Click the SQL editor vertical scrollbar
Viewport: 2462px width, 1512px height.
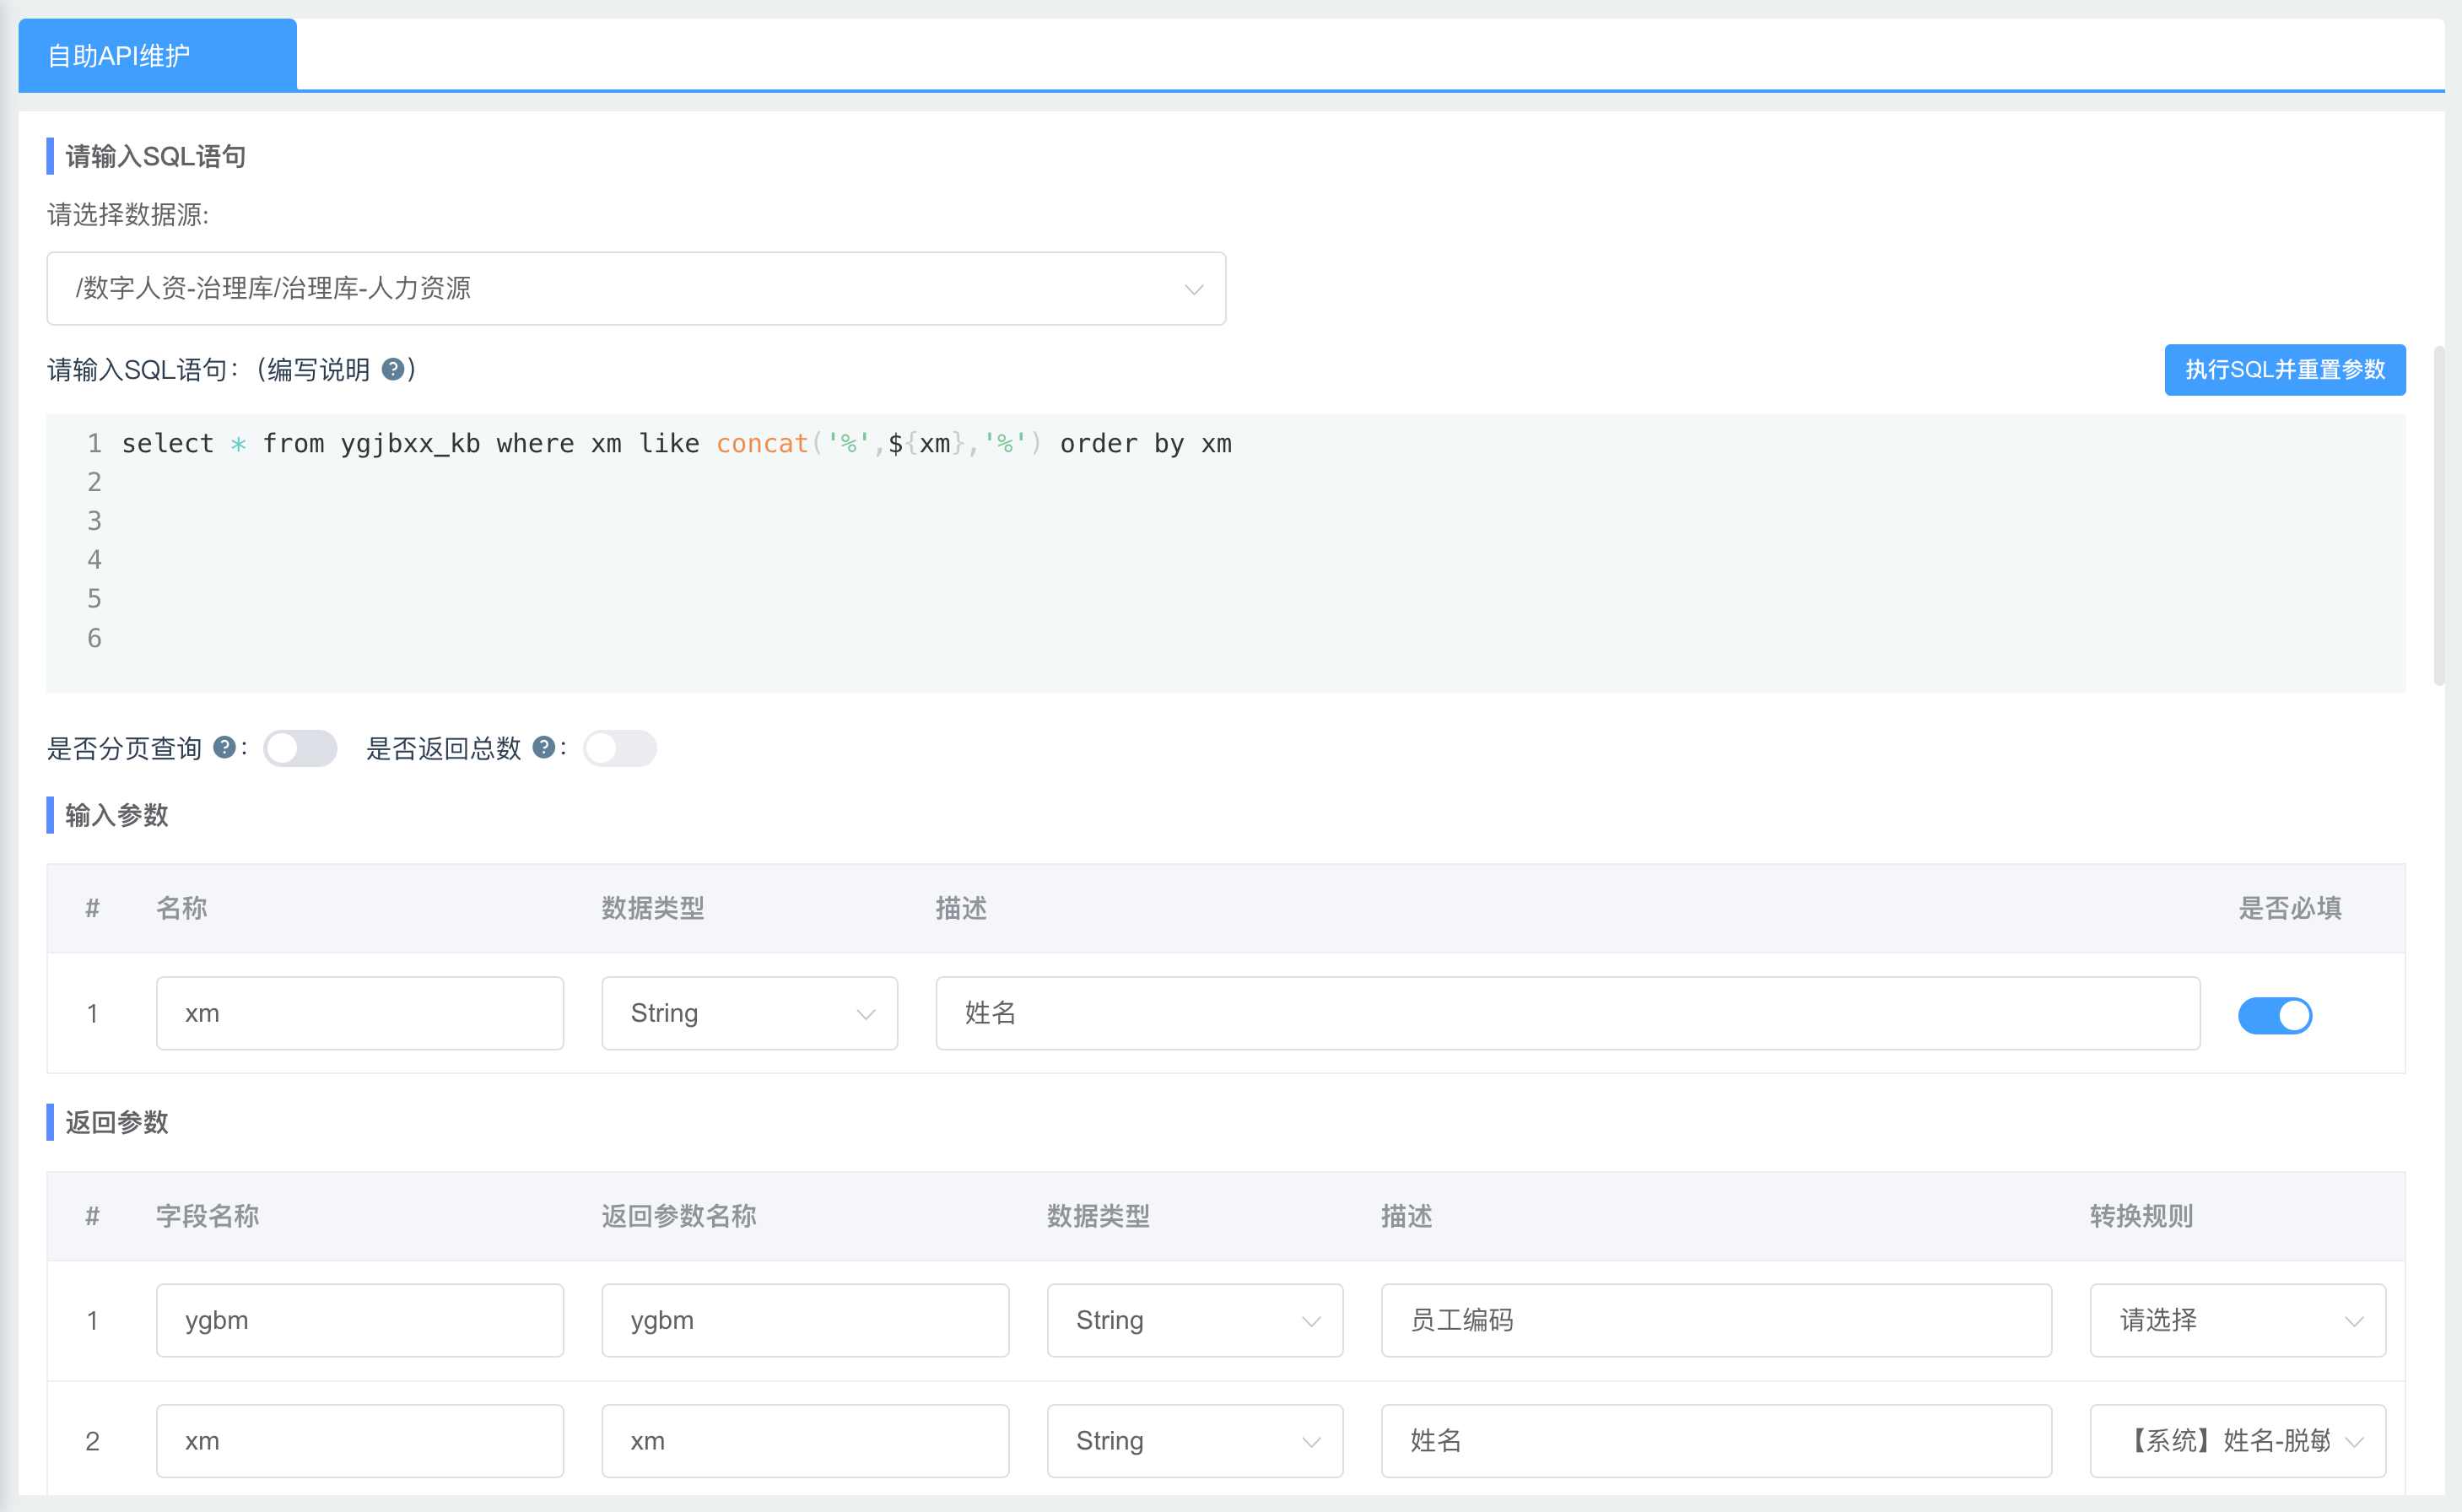[x=2440, y=515]
